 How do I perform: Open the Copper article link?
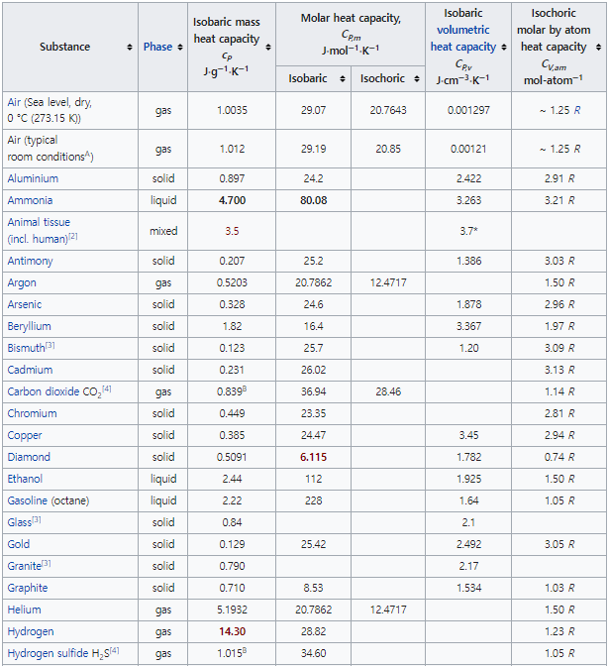click(x=25, y=435)
